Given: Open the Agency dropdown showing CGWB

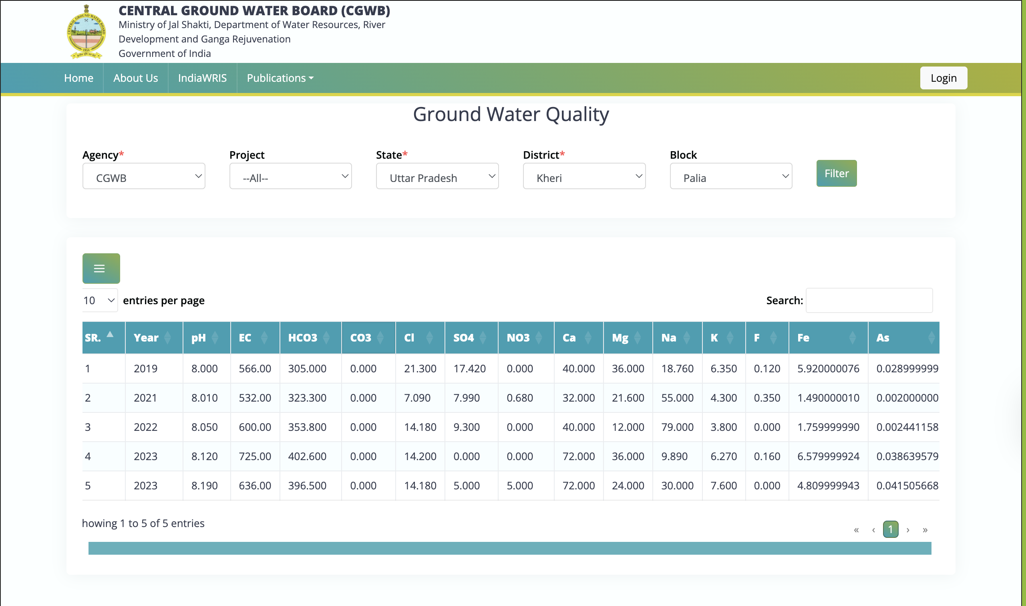Looking at the screenshot, I should pos(144,176).
